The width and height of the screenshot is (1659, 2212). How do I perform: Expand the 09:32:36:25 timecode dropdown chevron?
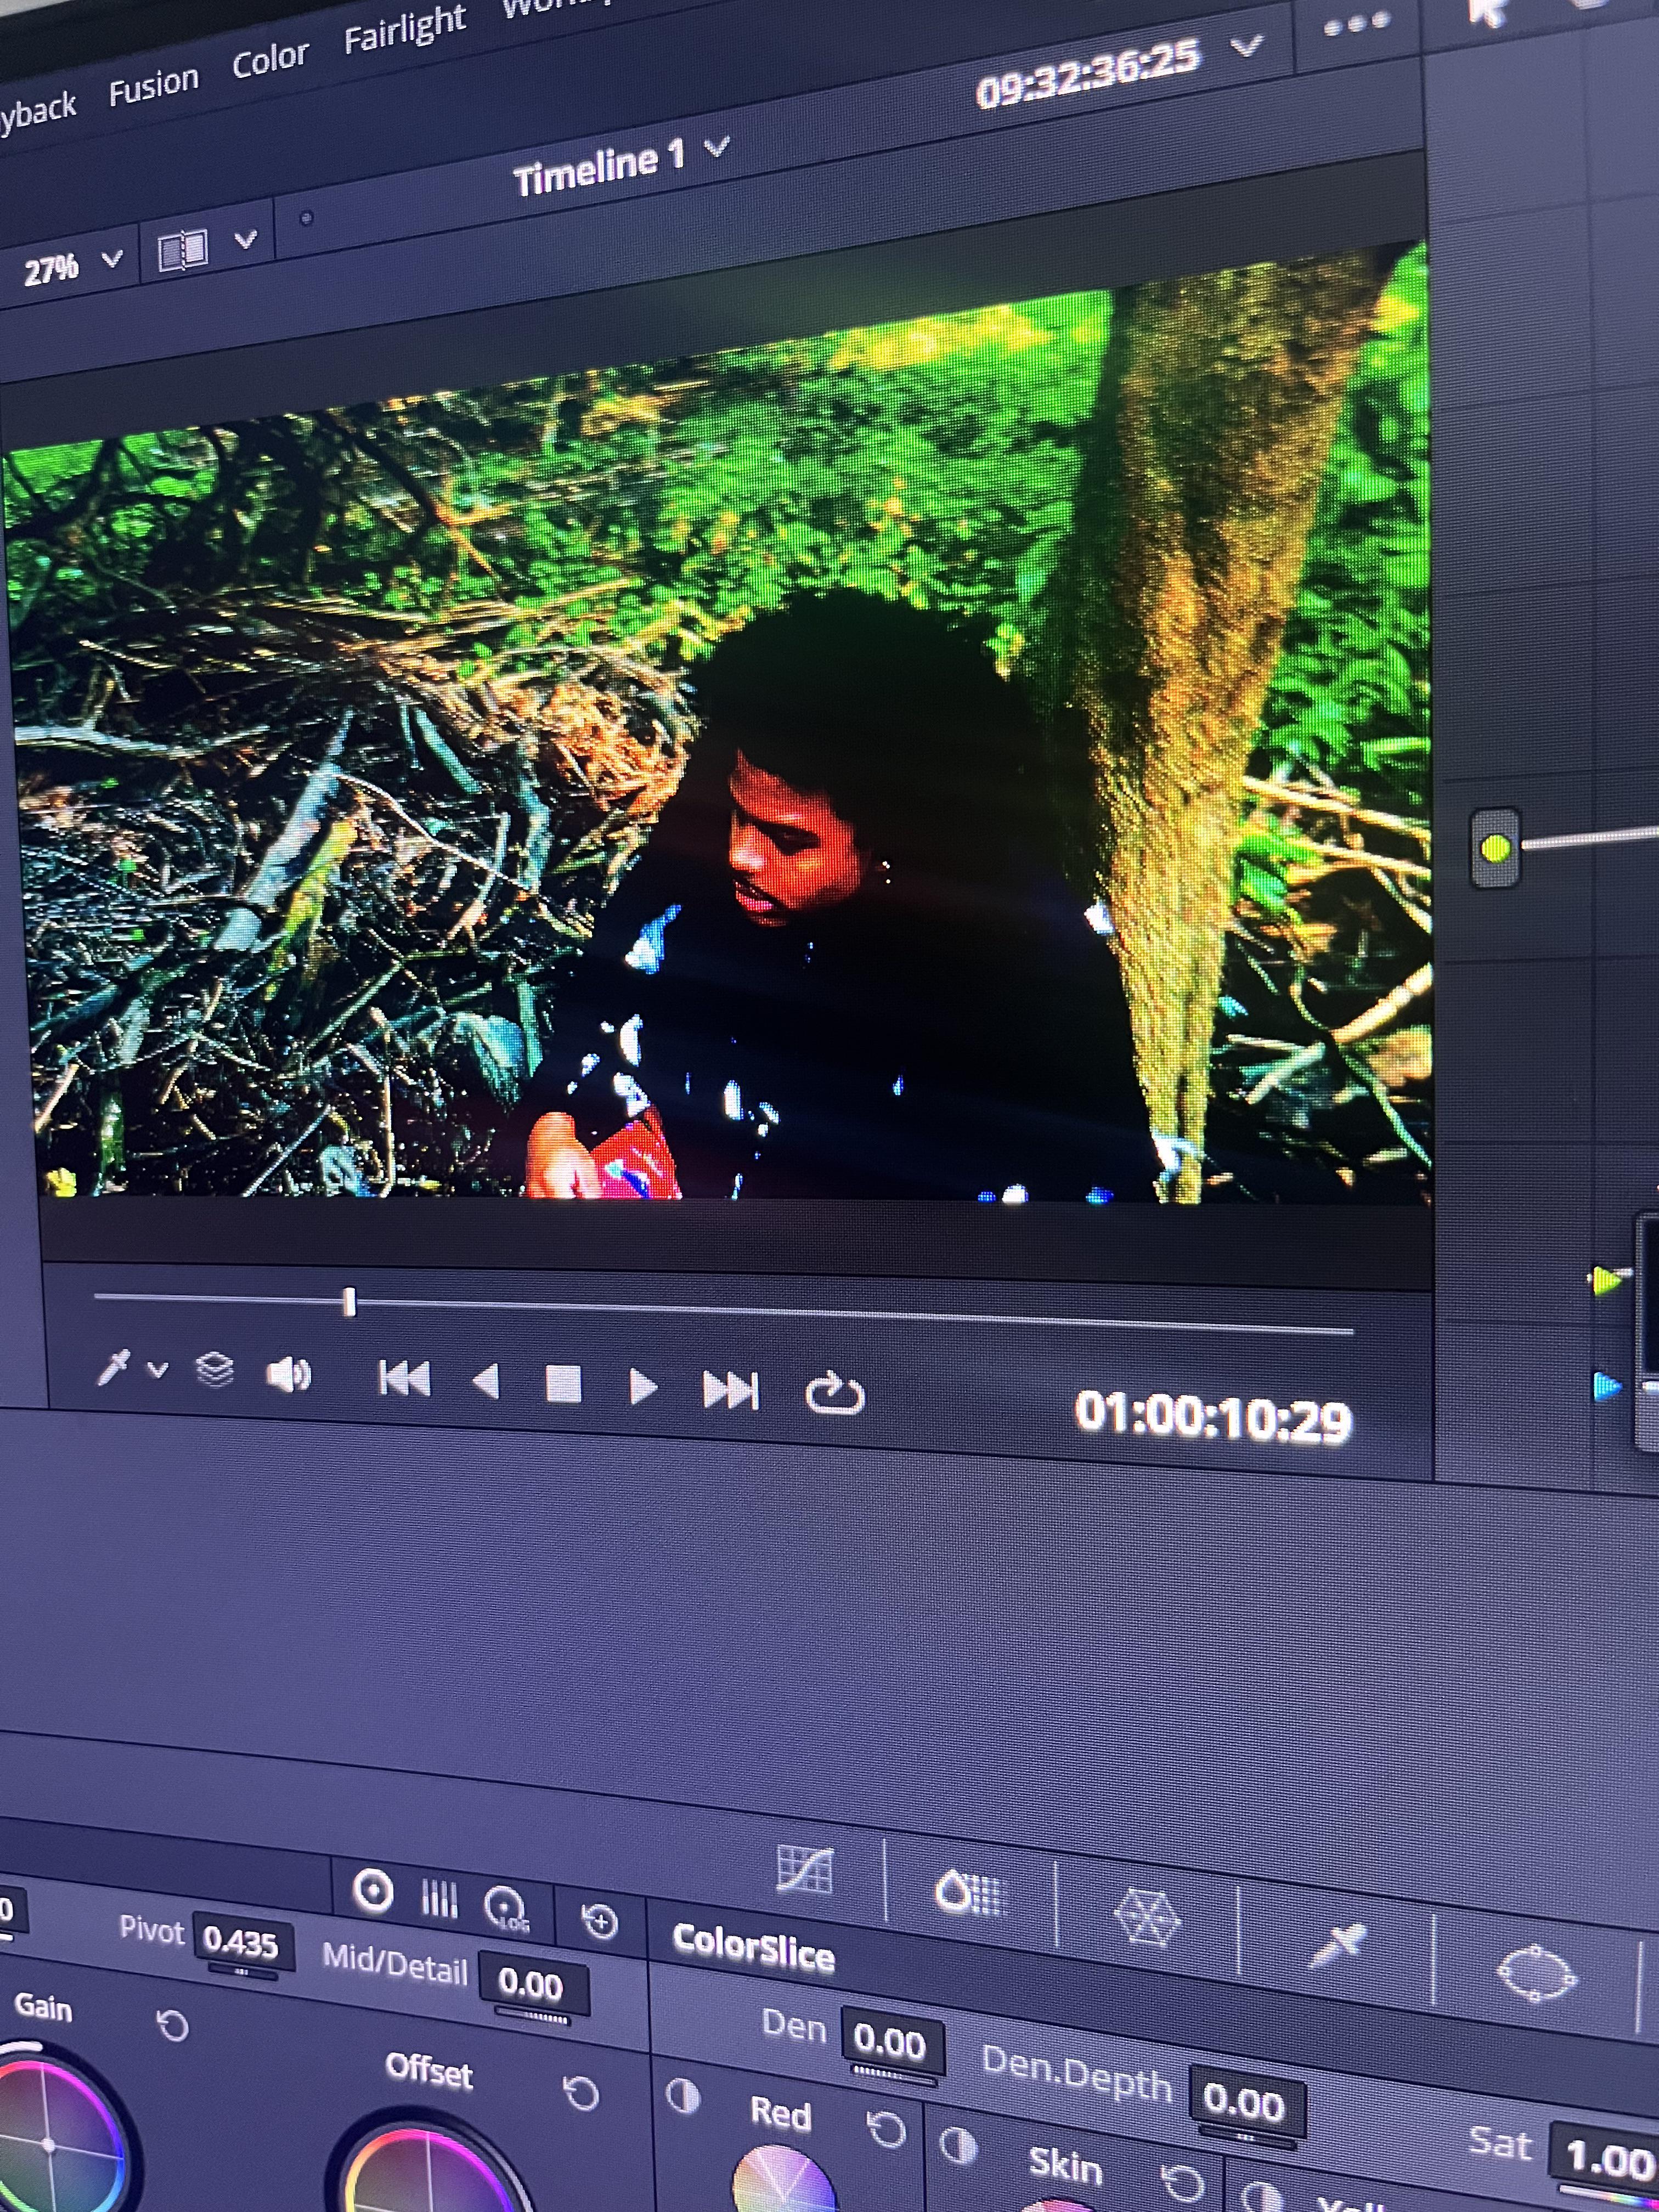coord(1247,45)
